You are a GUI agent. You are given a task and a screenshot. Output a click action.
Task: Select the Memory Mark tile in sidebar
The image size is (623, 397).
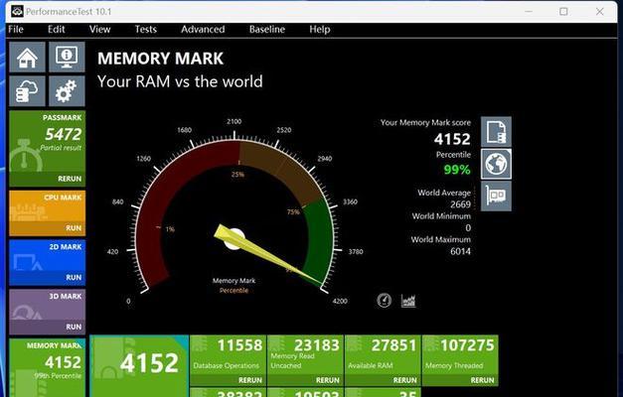[x=48, y=367]
